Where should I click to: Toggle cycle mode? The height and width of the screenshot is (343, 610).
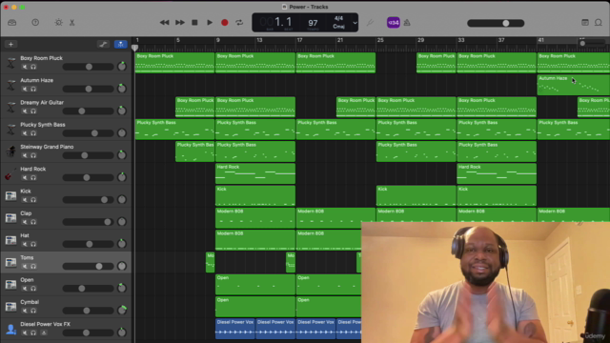coord(239,23)
